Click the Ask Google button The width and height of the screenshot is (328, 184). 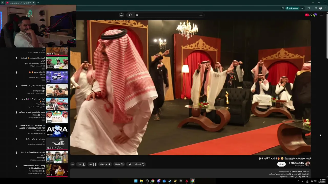[x=292, y=8]
